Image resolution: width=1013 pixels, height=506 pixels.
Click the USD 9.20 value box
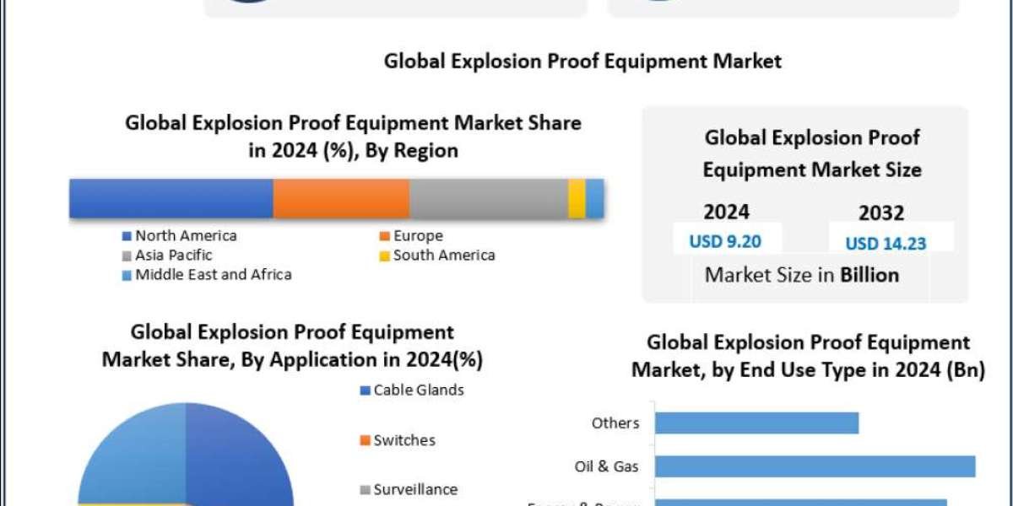point(727,241)
